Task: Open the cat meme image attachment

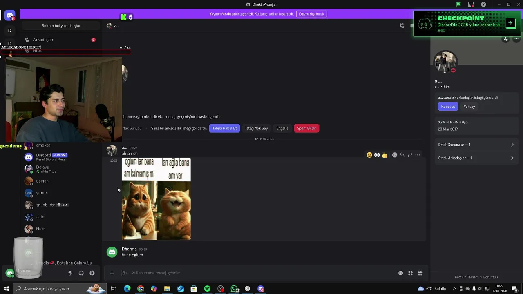Action: tap(156, 199)
